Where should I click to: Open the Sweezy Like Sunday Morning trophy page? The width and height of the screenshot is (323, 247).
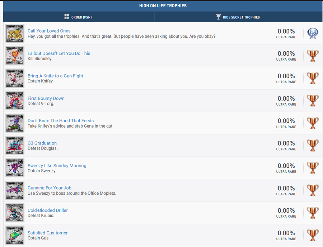pyautogui.click(x=57, y=166)
